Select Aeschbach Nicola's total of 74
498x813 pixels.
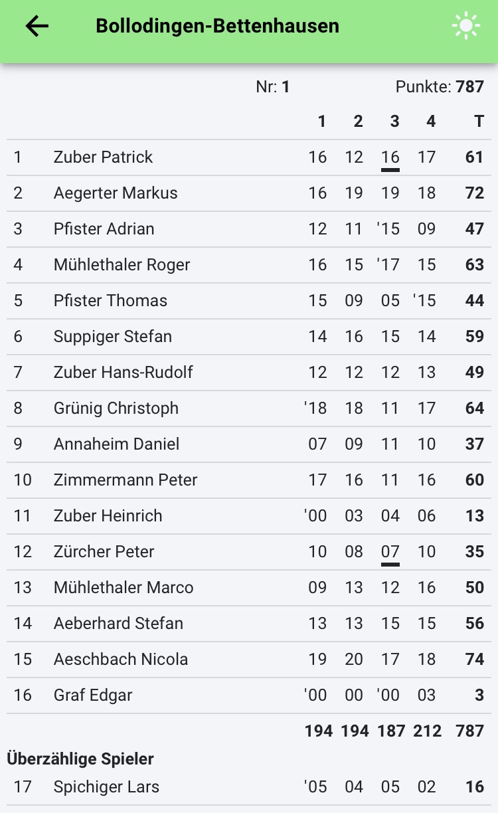pos(474,660)
